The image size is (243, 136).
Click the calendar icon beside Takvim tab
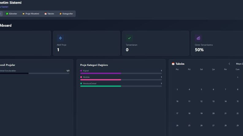click(46, 14)
